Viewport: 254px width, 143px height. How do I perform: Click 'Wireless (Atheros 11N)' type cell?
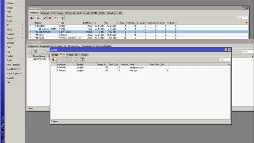click(x=70, y=38)
